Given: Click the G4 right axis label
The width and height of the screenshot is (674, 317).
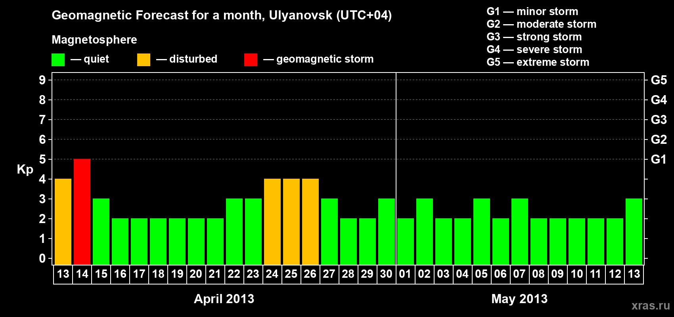Looking at the screenshot, I should [659, 100].
